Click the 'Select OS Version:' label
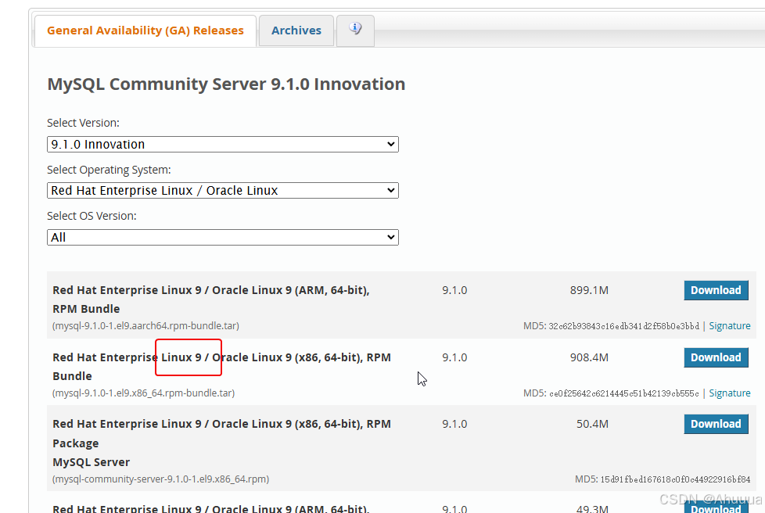 [x=92, y=216]
